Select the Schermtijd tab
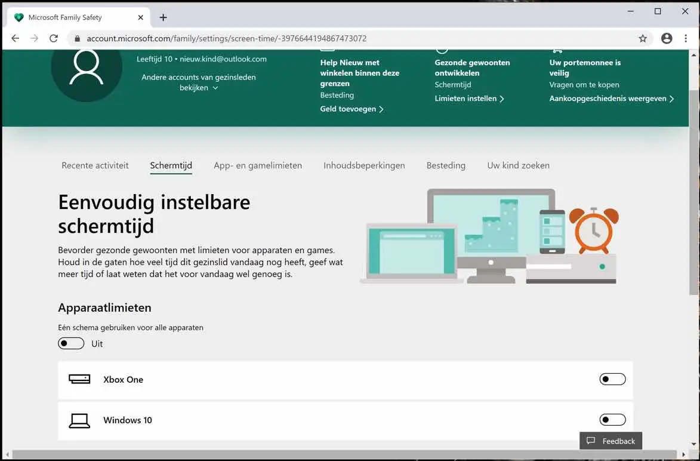Viewport: 700px width, 461px height. pyautogui.click(x=171, y=165)
